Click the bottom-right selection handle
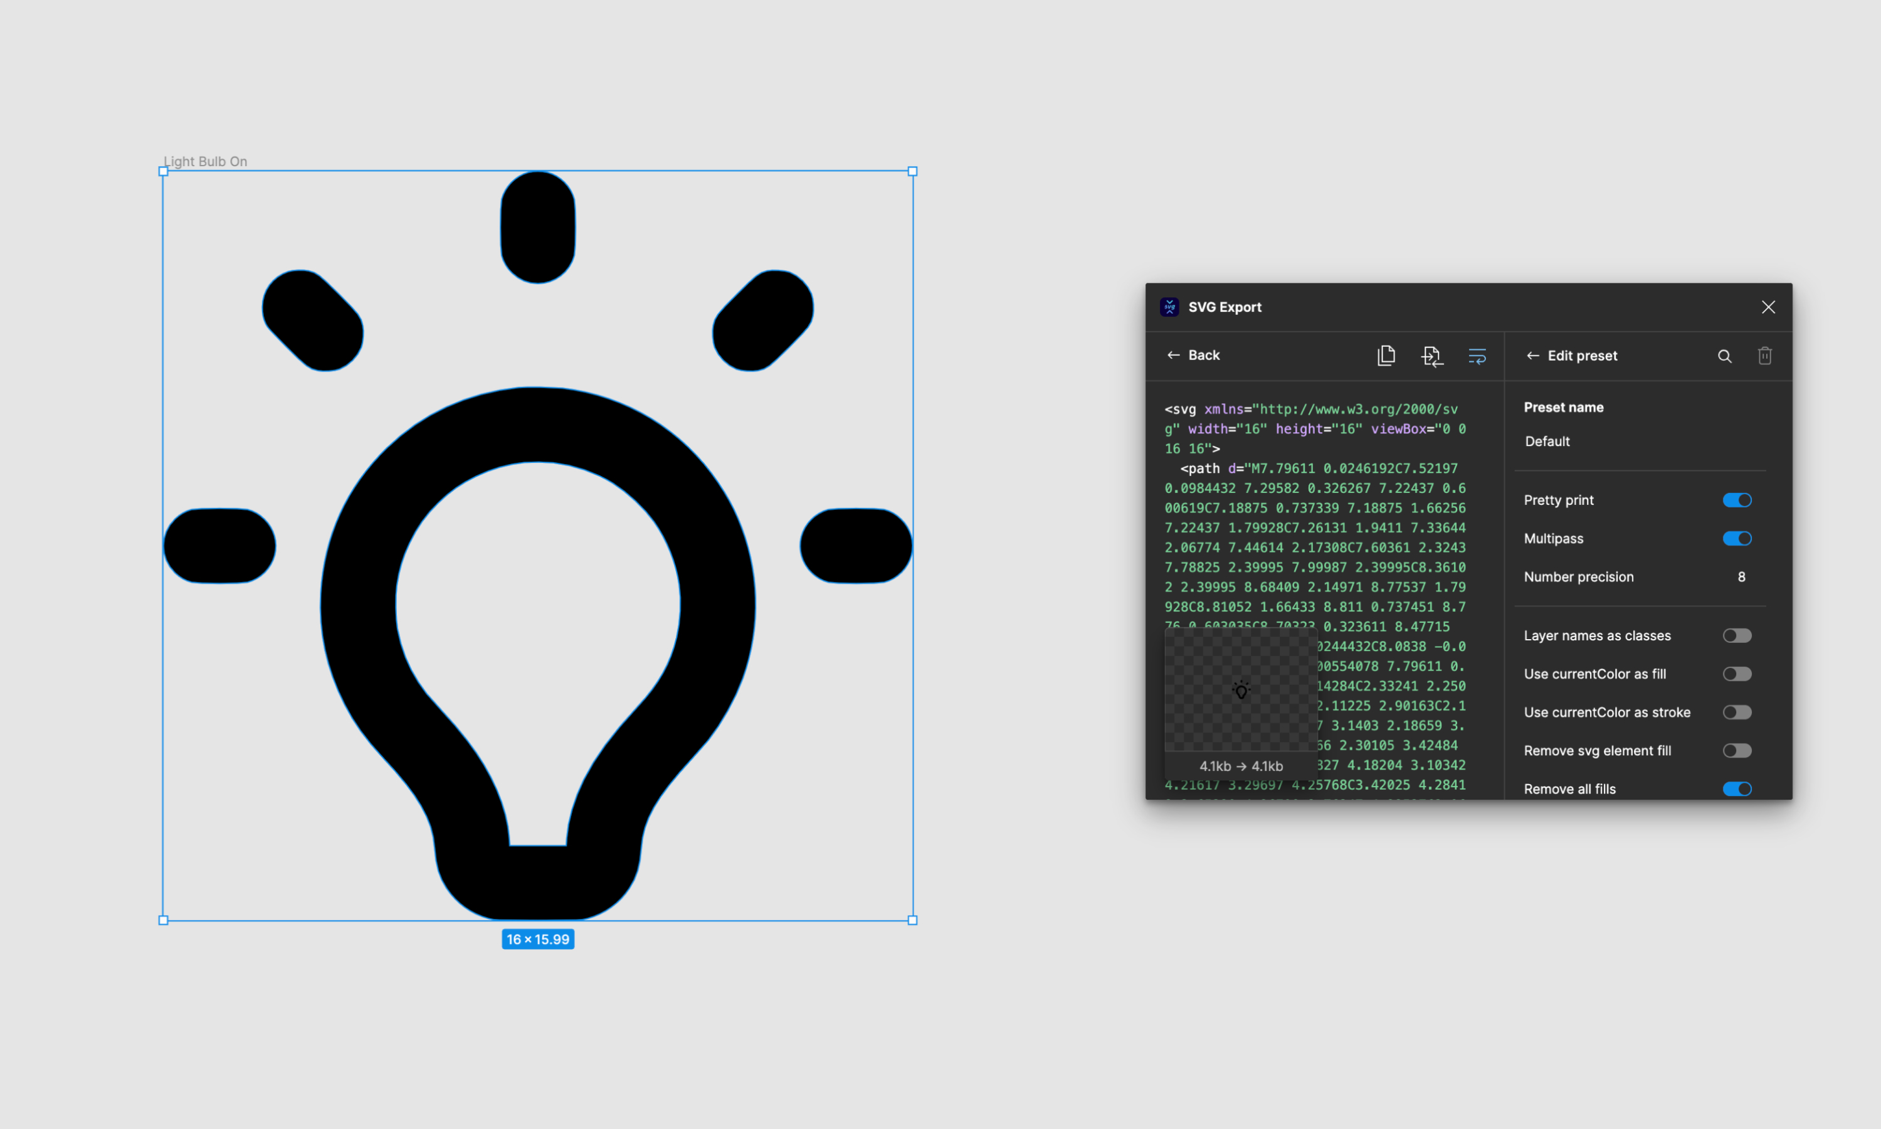 pos(912,920)
